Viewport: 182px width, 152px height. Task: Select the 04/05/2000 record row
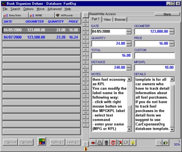click(x=41, y=30)
